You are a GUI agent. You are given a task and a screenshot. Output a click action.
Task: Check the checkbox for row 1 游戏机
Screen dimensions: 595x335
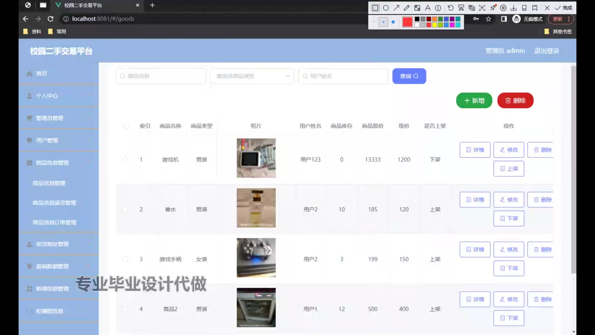click(125, 159)
